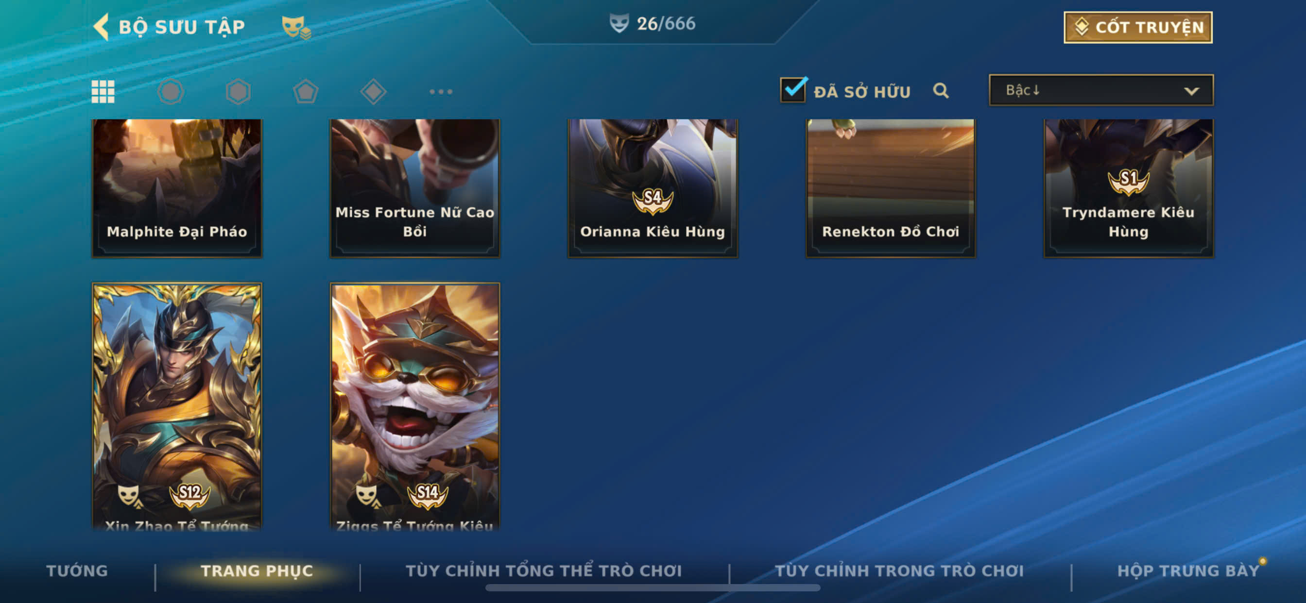
Task: Click the CỐT TRUYỆN button
Action: coord(1138,27)
